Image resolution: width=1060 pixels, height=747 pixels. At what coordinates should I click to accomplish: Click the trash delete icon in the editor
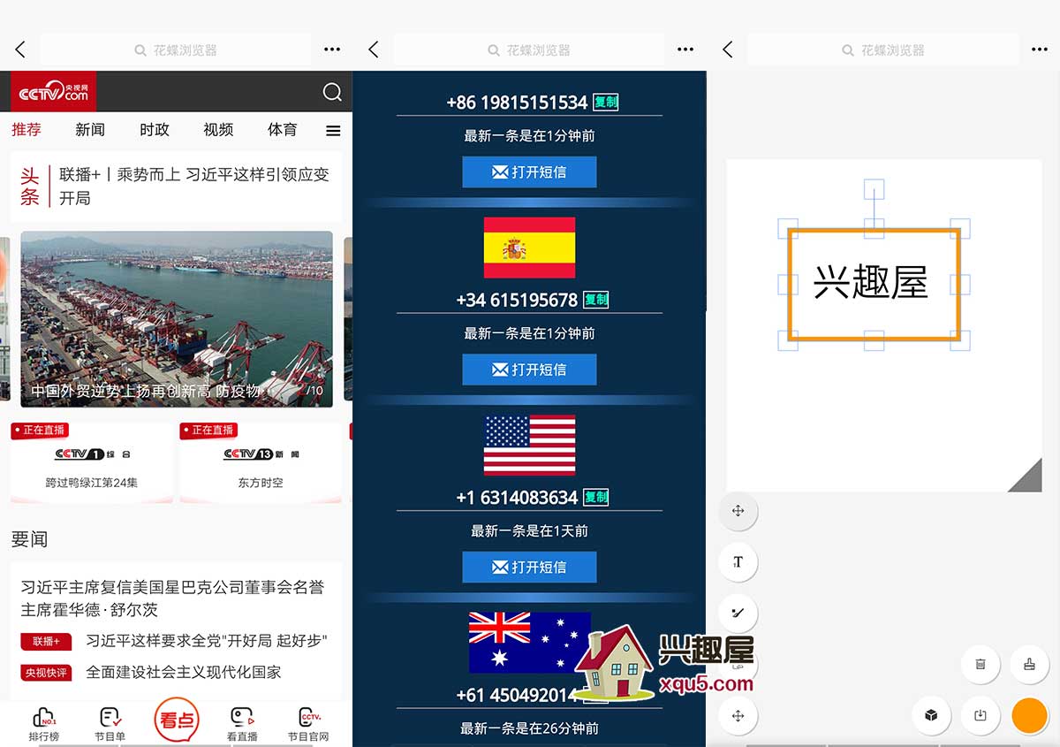[x=980, y=664]
